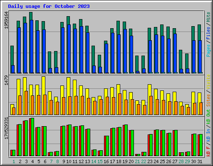213x166 pixels.
Task: Click day 13 on the date axis
Action: click(87, 161)
